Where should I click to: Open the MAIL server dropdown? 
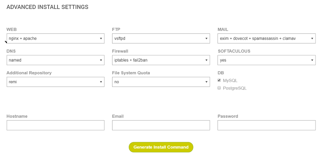coord(266,38)
